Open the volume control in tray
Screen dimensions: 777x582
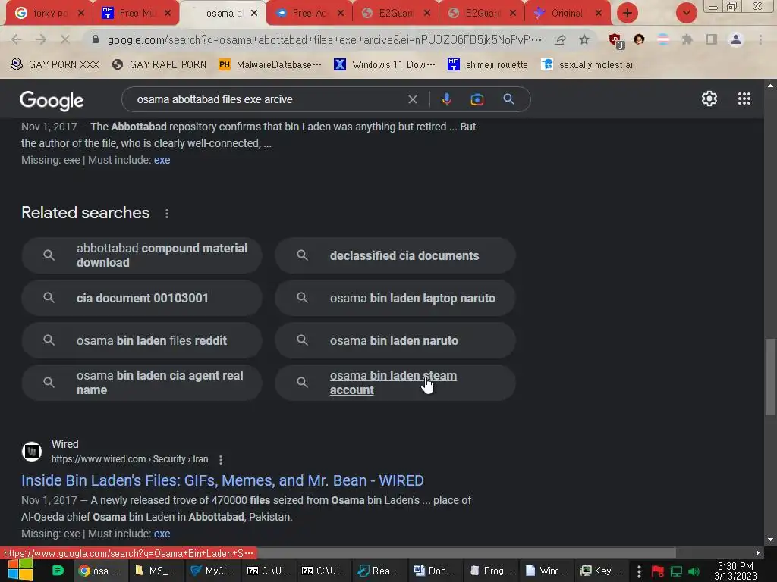[x=694, y=571]
